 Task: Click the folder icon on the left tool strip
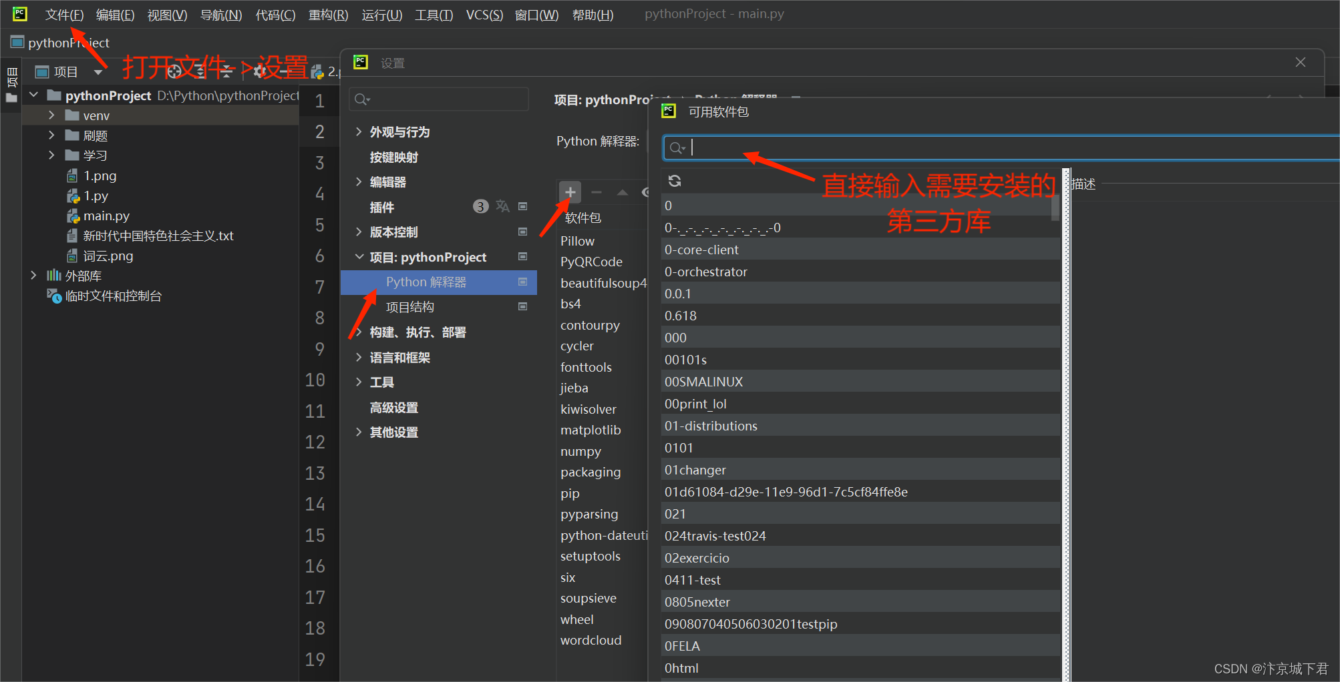pos(11,98)
